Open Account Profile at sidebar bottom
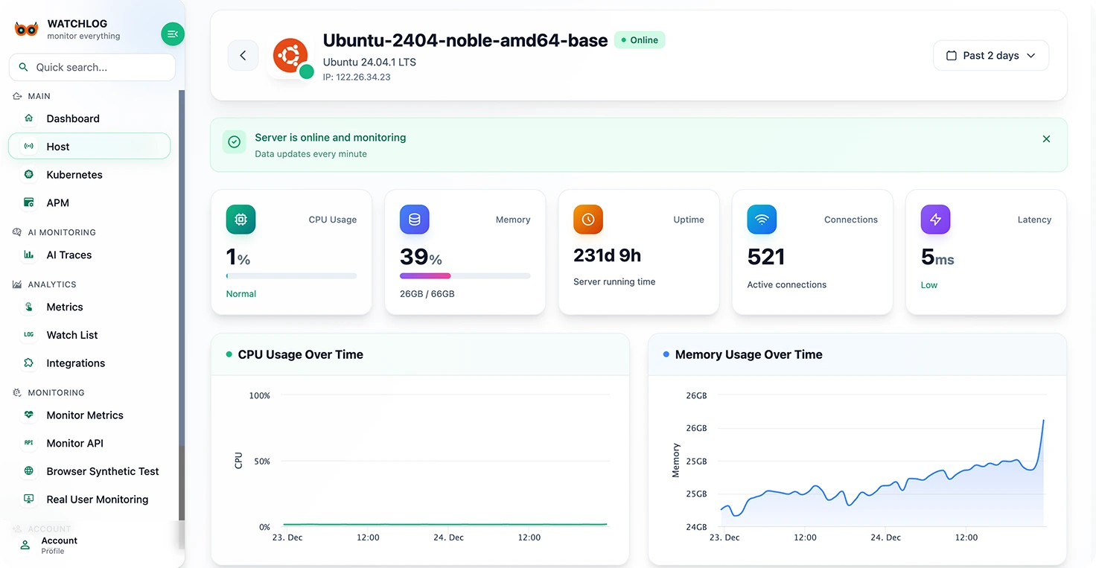 (x=59, y=545)
